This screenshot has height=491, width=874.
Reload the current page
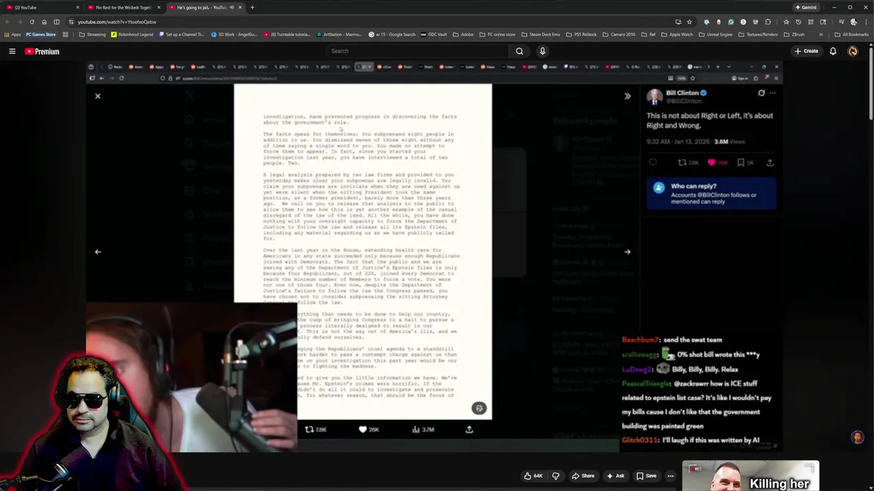click(31, 22)
